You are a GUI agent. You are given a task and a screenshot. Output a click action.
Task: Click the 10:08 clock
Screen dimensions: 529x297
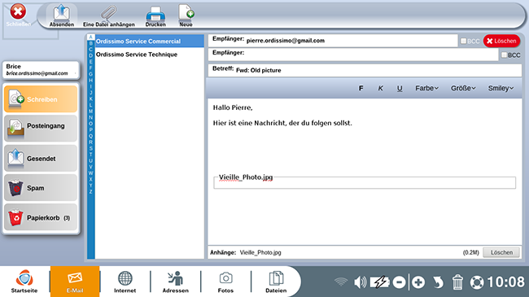[x=505, y=282]
